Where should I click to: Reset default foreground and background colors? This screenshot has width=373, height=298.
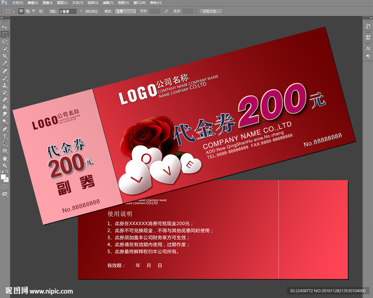point(2,171)
